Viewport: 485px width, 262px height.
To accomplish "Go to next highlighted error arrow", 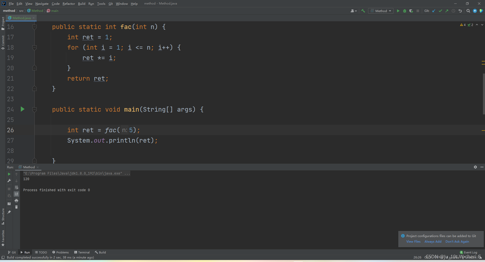I will point(482,25).
